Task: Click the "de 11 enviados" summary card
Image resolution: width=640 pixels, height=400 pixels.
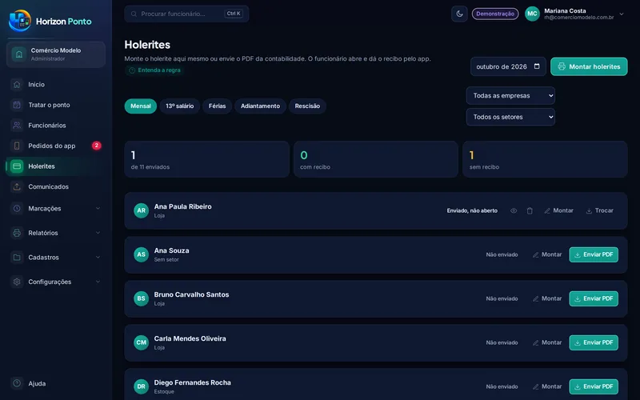Action: pos(207,159)
